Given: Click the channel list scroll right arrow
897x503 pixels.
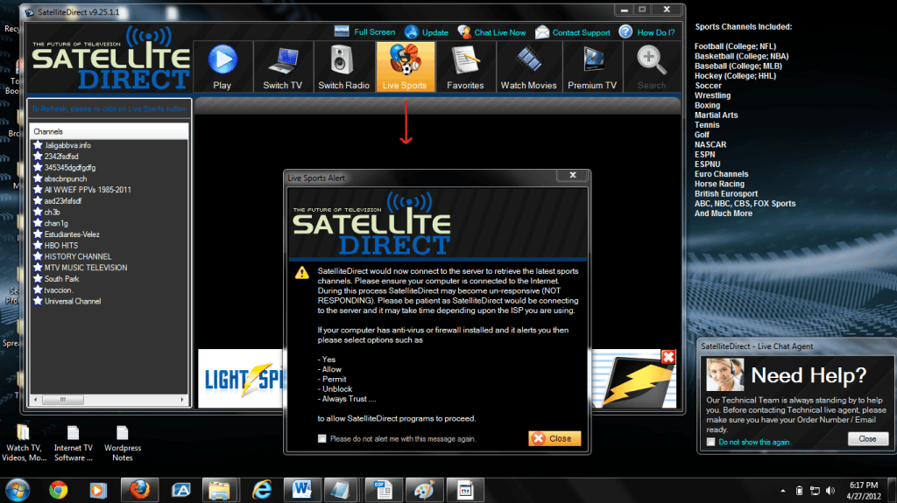Looking at the screenshot, I should pyautogui.click(x=182, y=400).
